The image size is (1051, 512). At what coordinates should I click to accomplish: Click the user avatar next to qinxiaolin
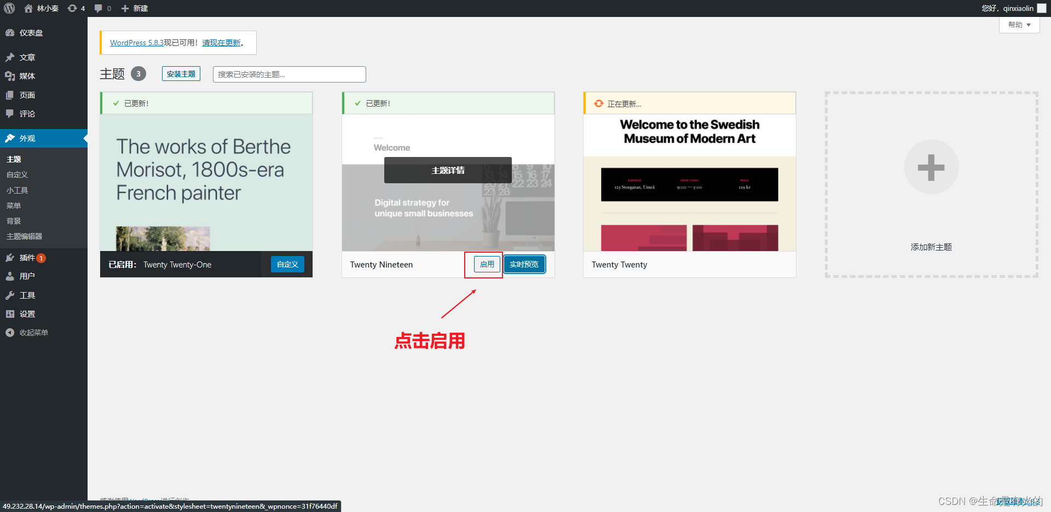[x=1042, y=8]
